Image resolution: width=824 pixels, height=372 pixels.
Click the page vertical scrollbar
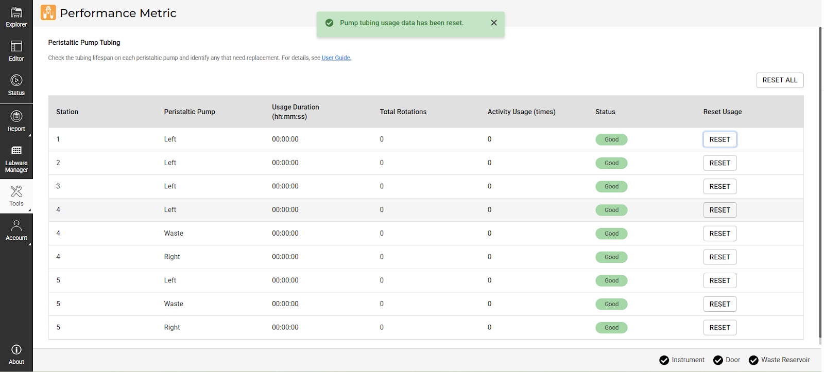pos(820,185)
